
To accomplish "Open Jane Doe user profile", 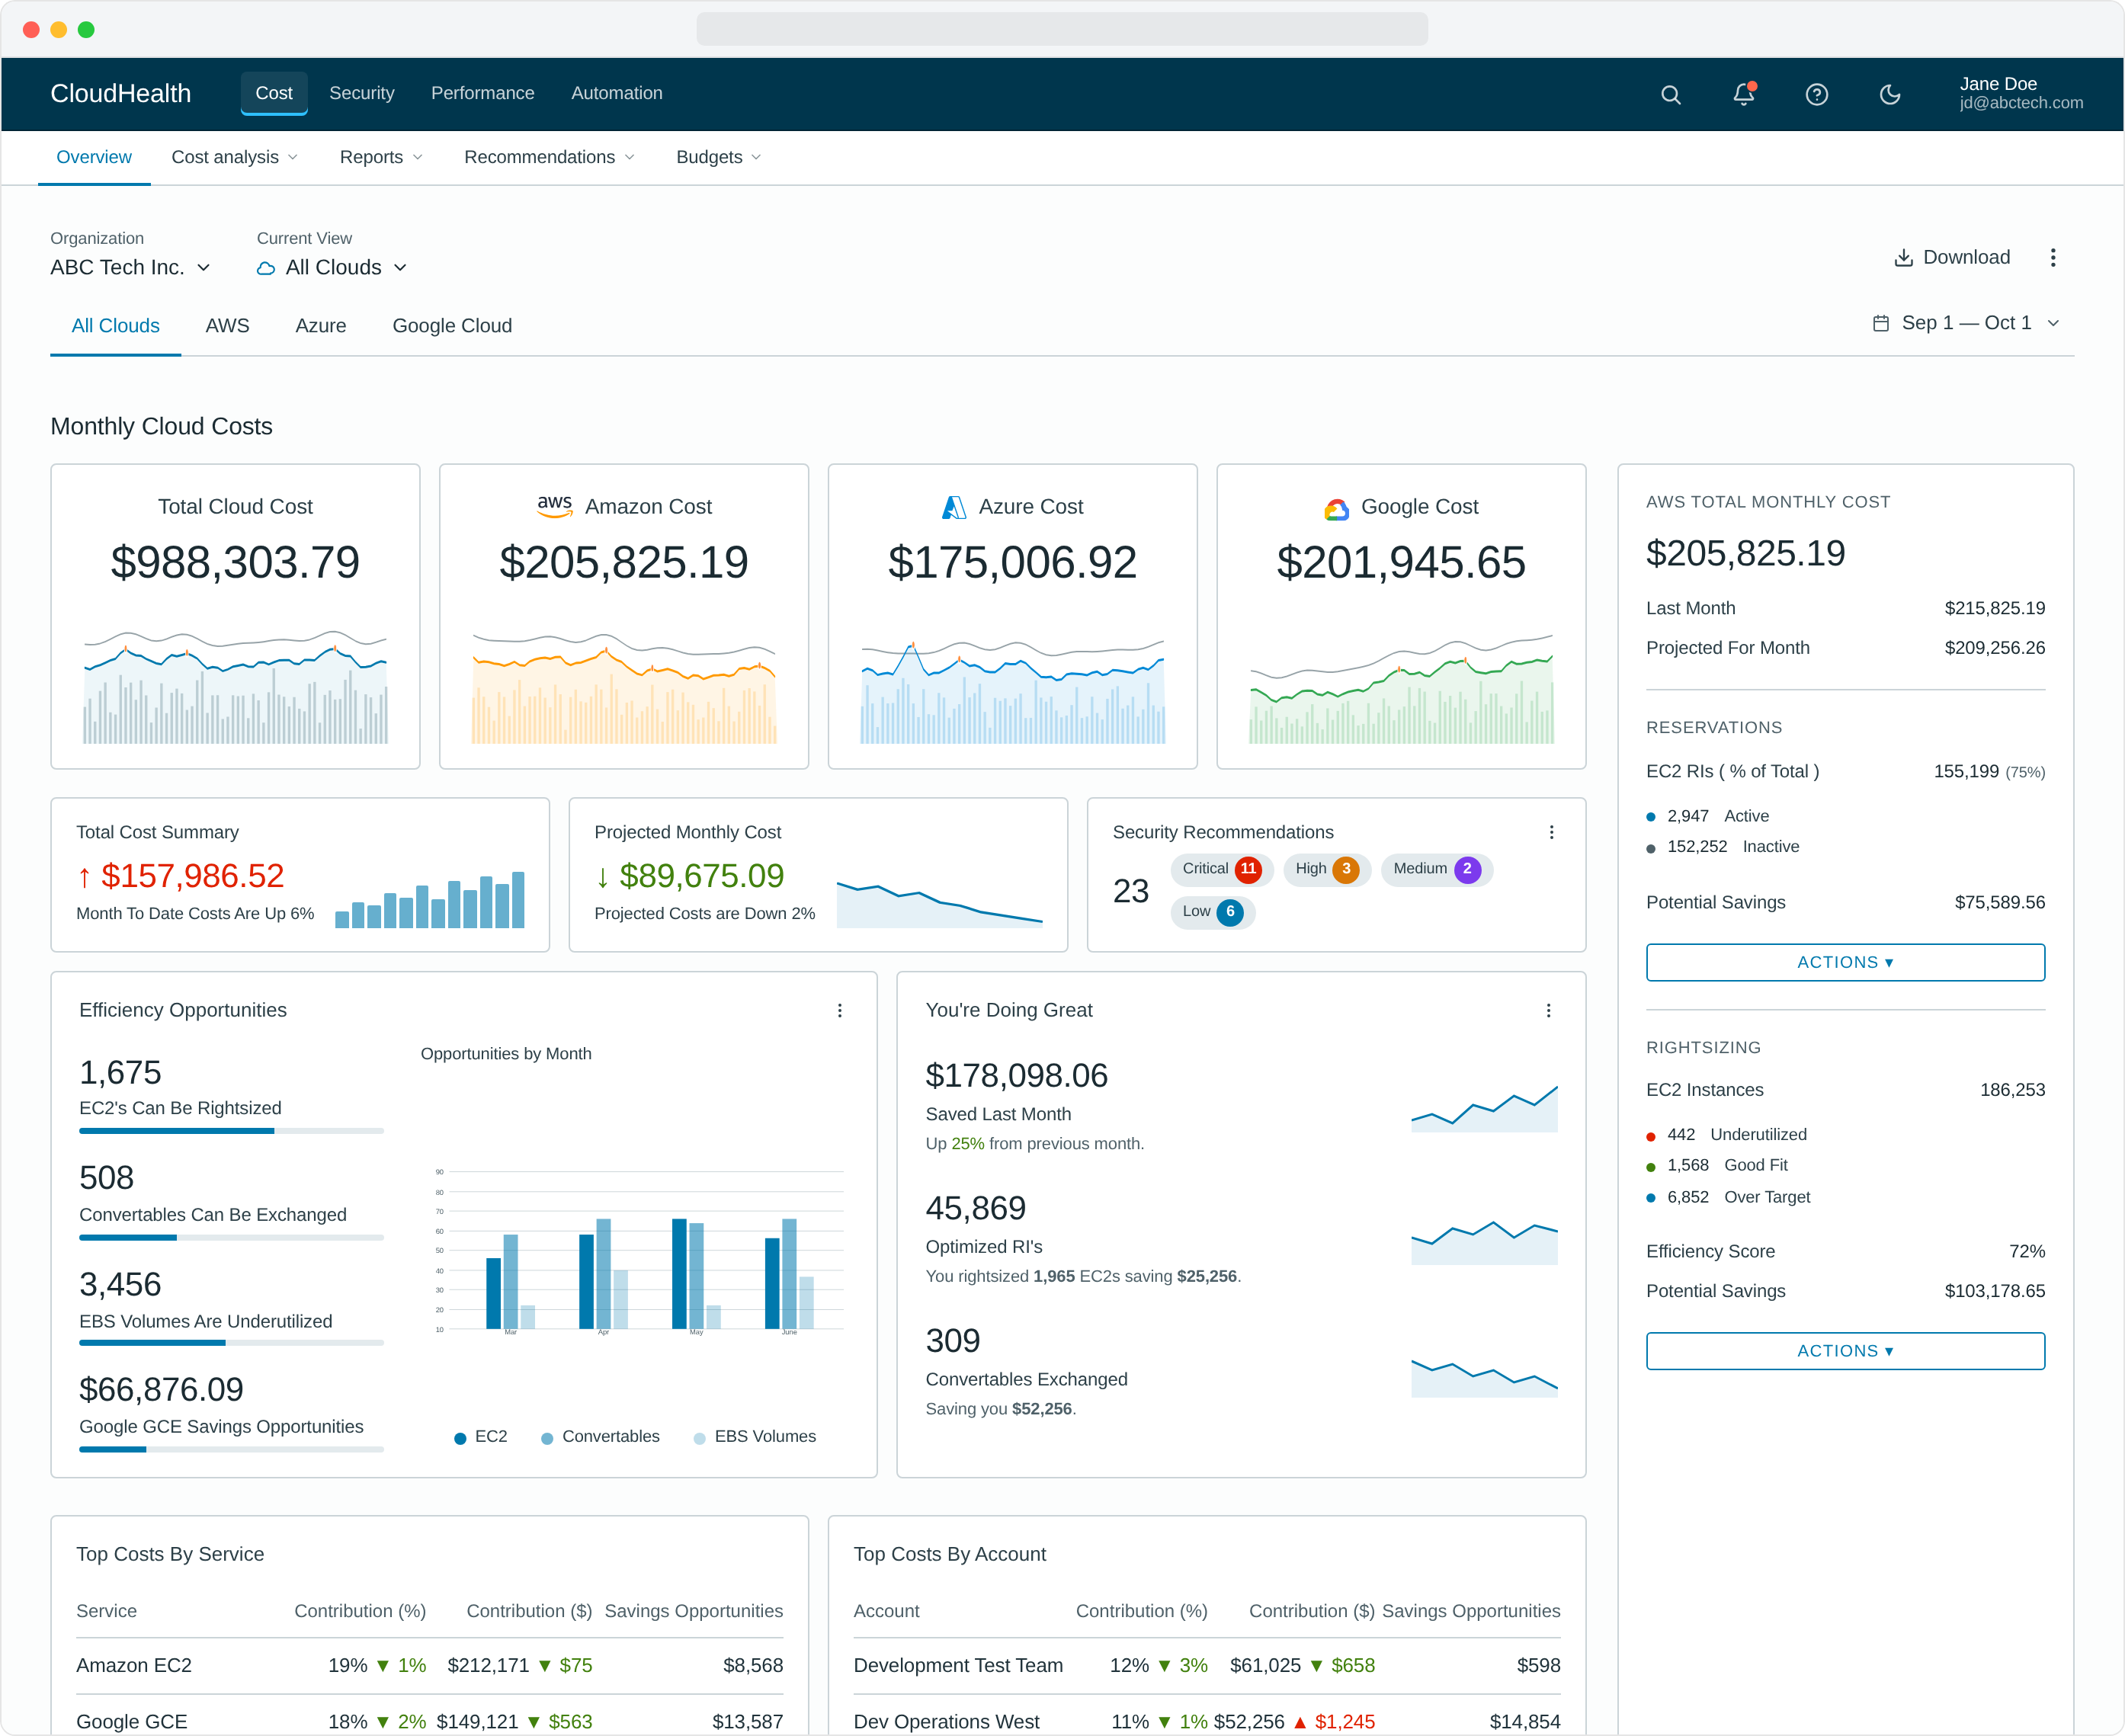I will pyautogui.click(x=2020, y=93).
